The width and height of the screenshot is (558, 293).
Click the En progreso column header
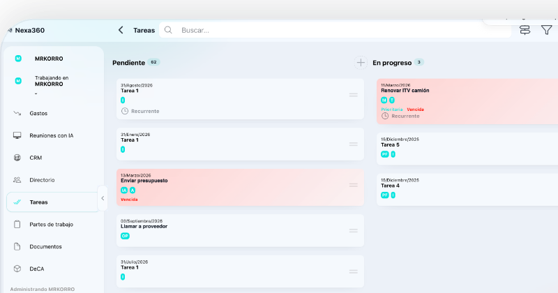click(x=392, y=63)
